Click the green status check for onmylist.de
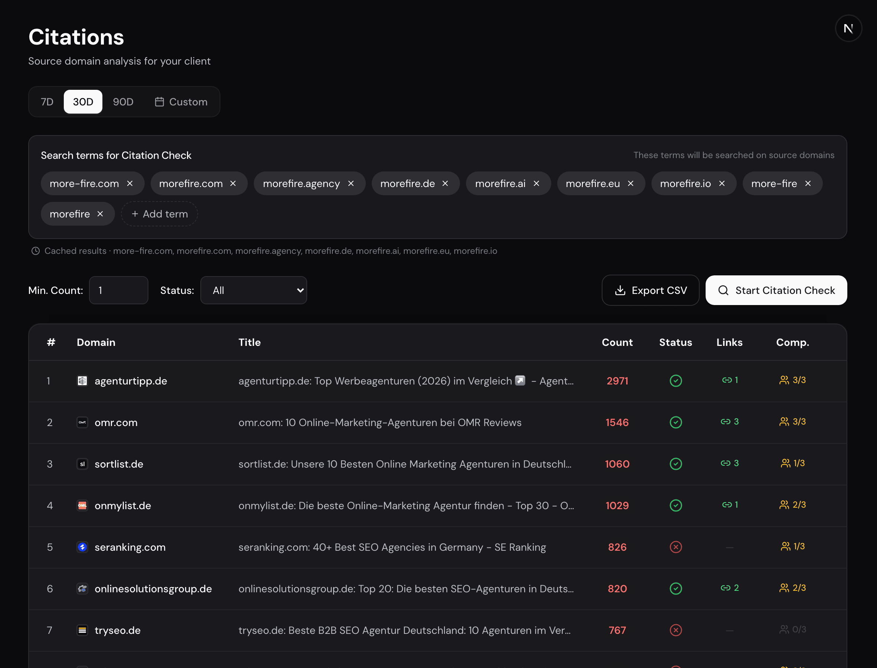 [x=676, y=505]
